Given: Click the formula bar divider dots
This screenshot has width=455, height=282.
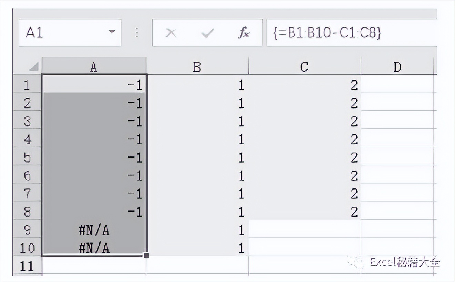Looking at the screenshot, I should click(x=137, y=33).
